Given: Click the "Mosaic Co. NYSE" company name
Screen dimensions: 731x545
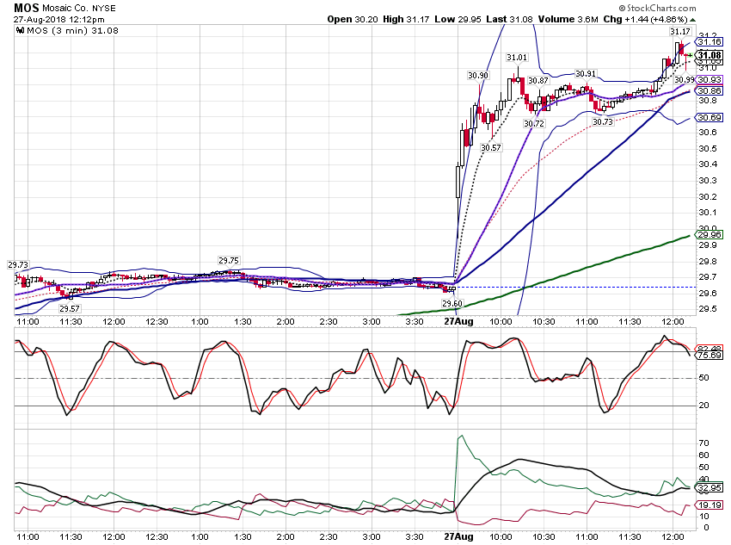Looking at the screenshot, I should coord(79,9).
